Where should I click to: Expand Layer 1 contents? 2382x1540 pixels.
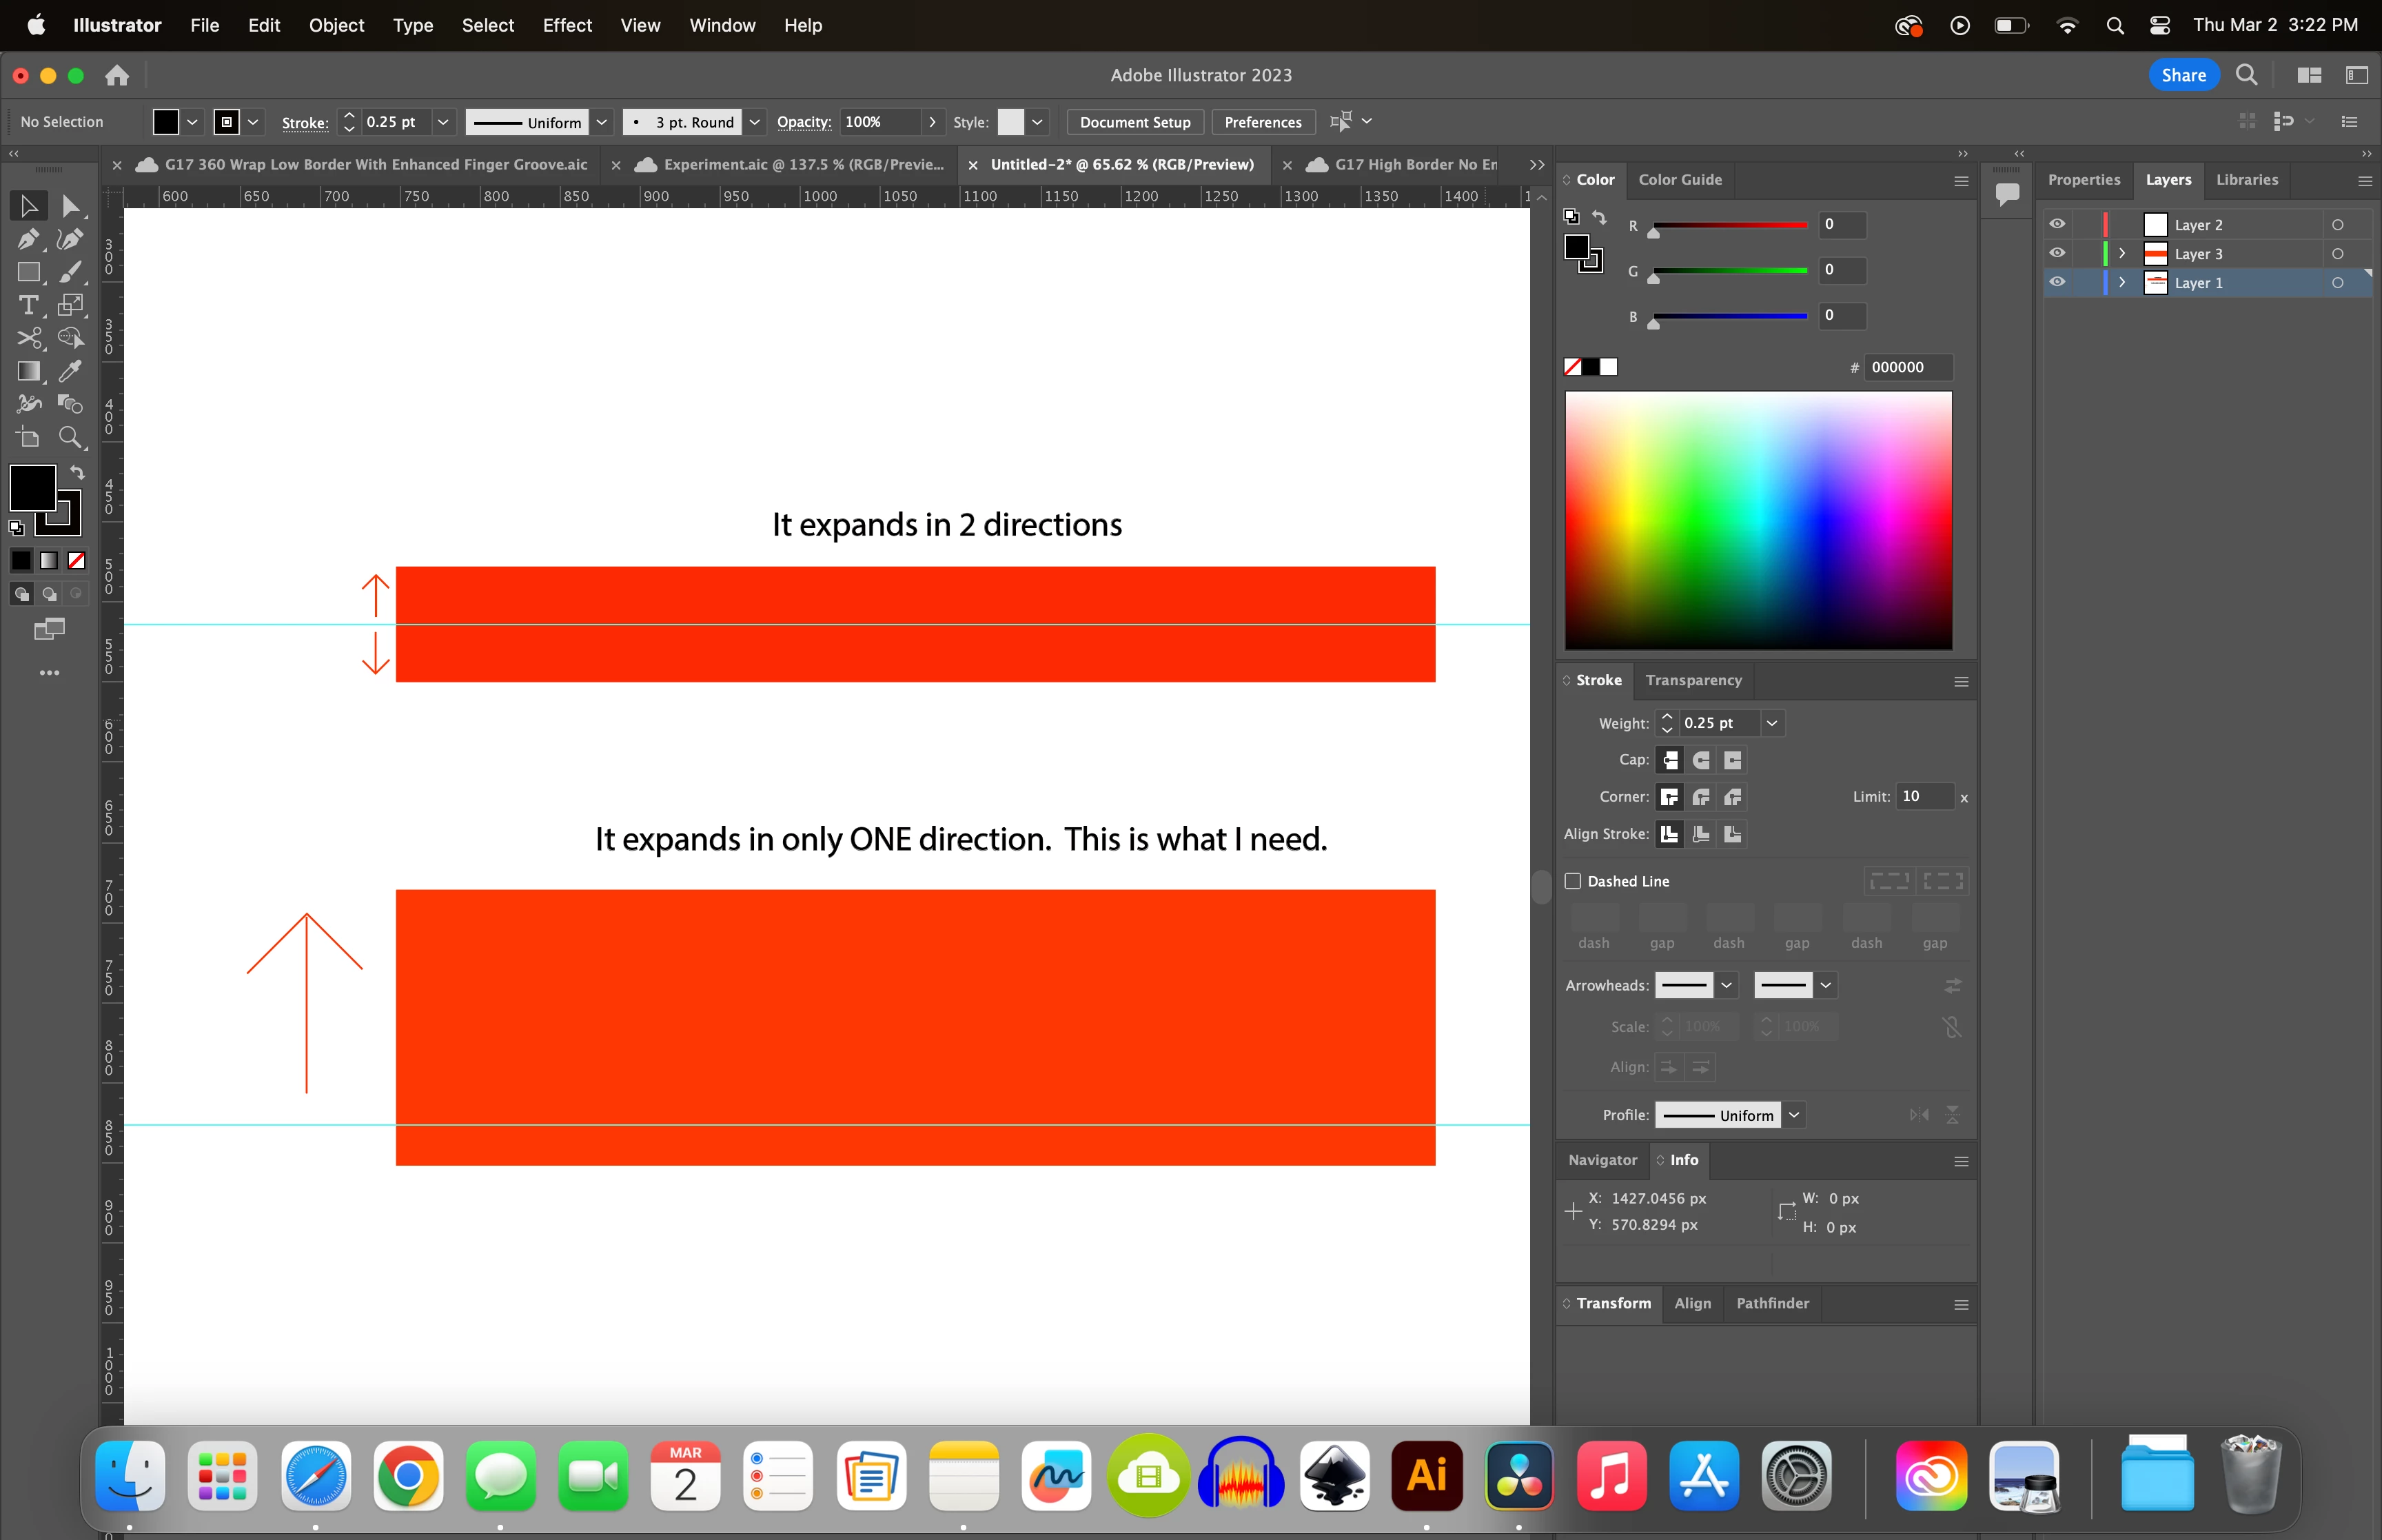point(2122,283)
